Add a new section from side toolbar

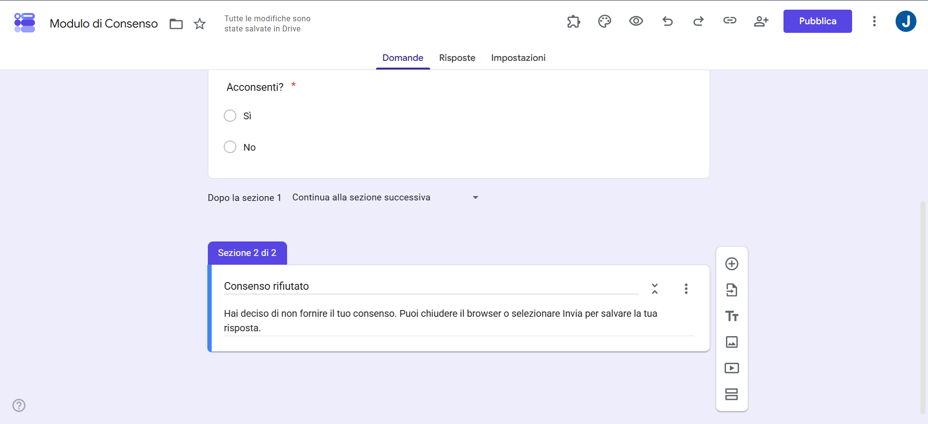tap(732, 394)
